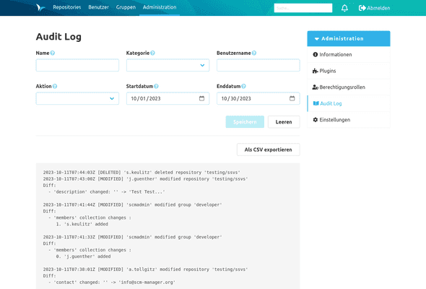Image resolution: width=426 pixels, height=289 pixels.
Task: Click the help icon next to Kategorie
Action: click(x=152, y=53)
